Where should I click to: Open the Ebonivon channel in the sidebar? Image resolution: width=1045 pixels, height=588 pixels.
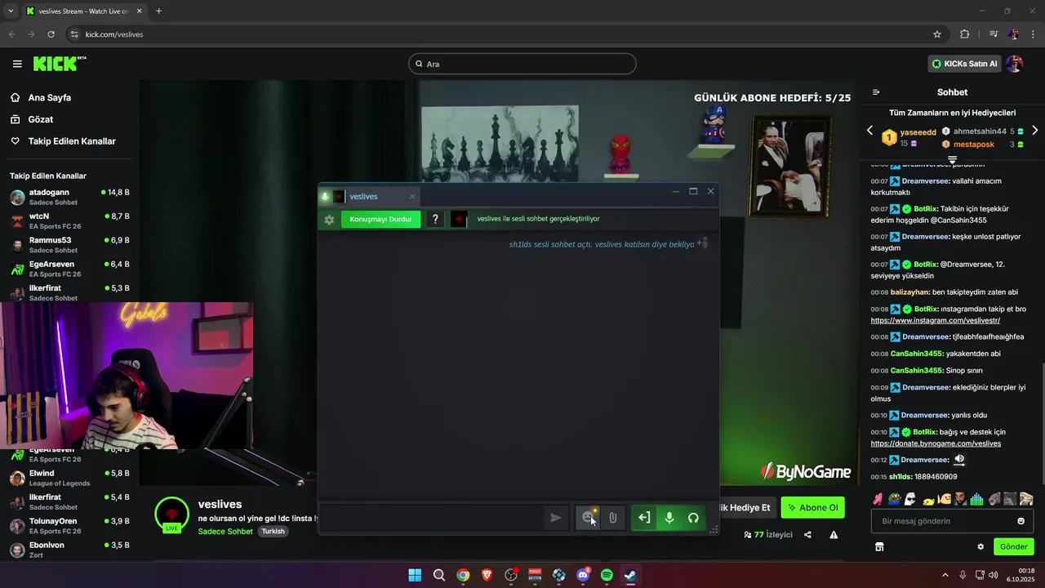click(69, 550)
